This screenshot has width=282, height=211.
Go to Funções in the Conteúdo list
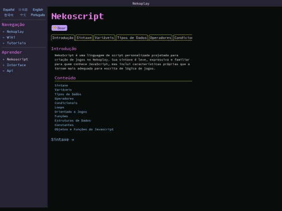point(61,116)
